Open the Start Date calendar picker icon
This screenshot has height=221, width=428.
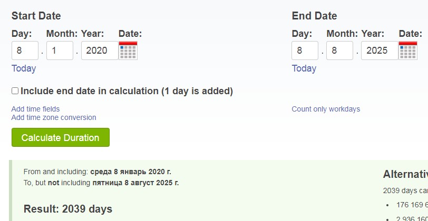click(128, 51)
